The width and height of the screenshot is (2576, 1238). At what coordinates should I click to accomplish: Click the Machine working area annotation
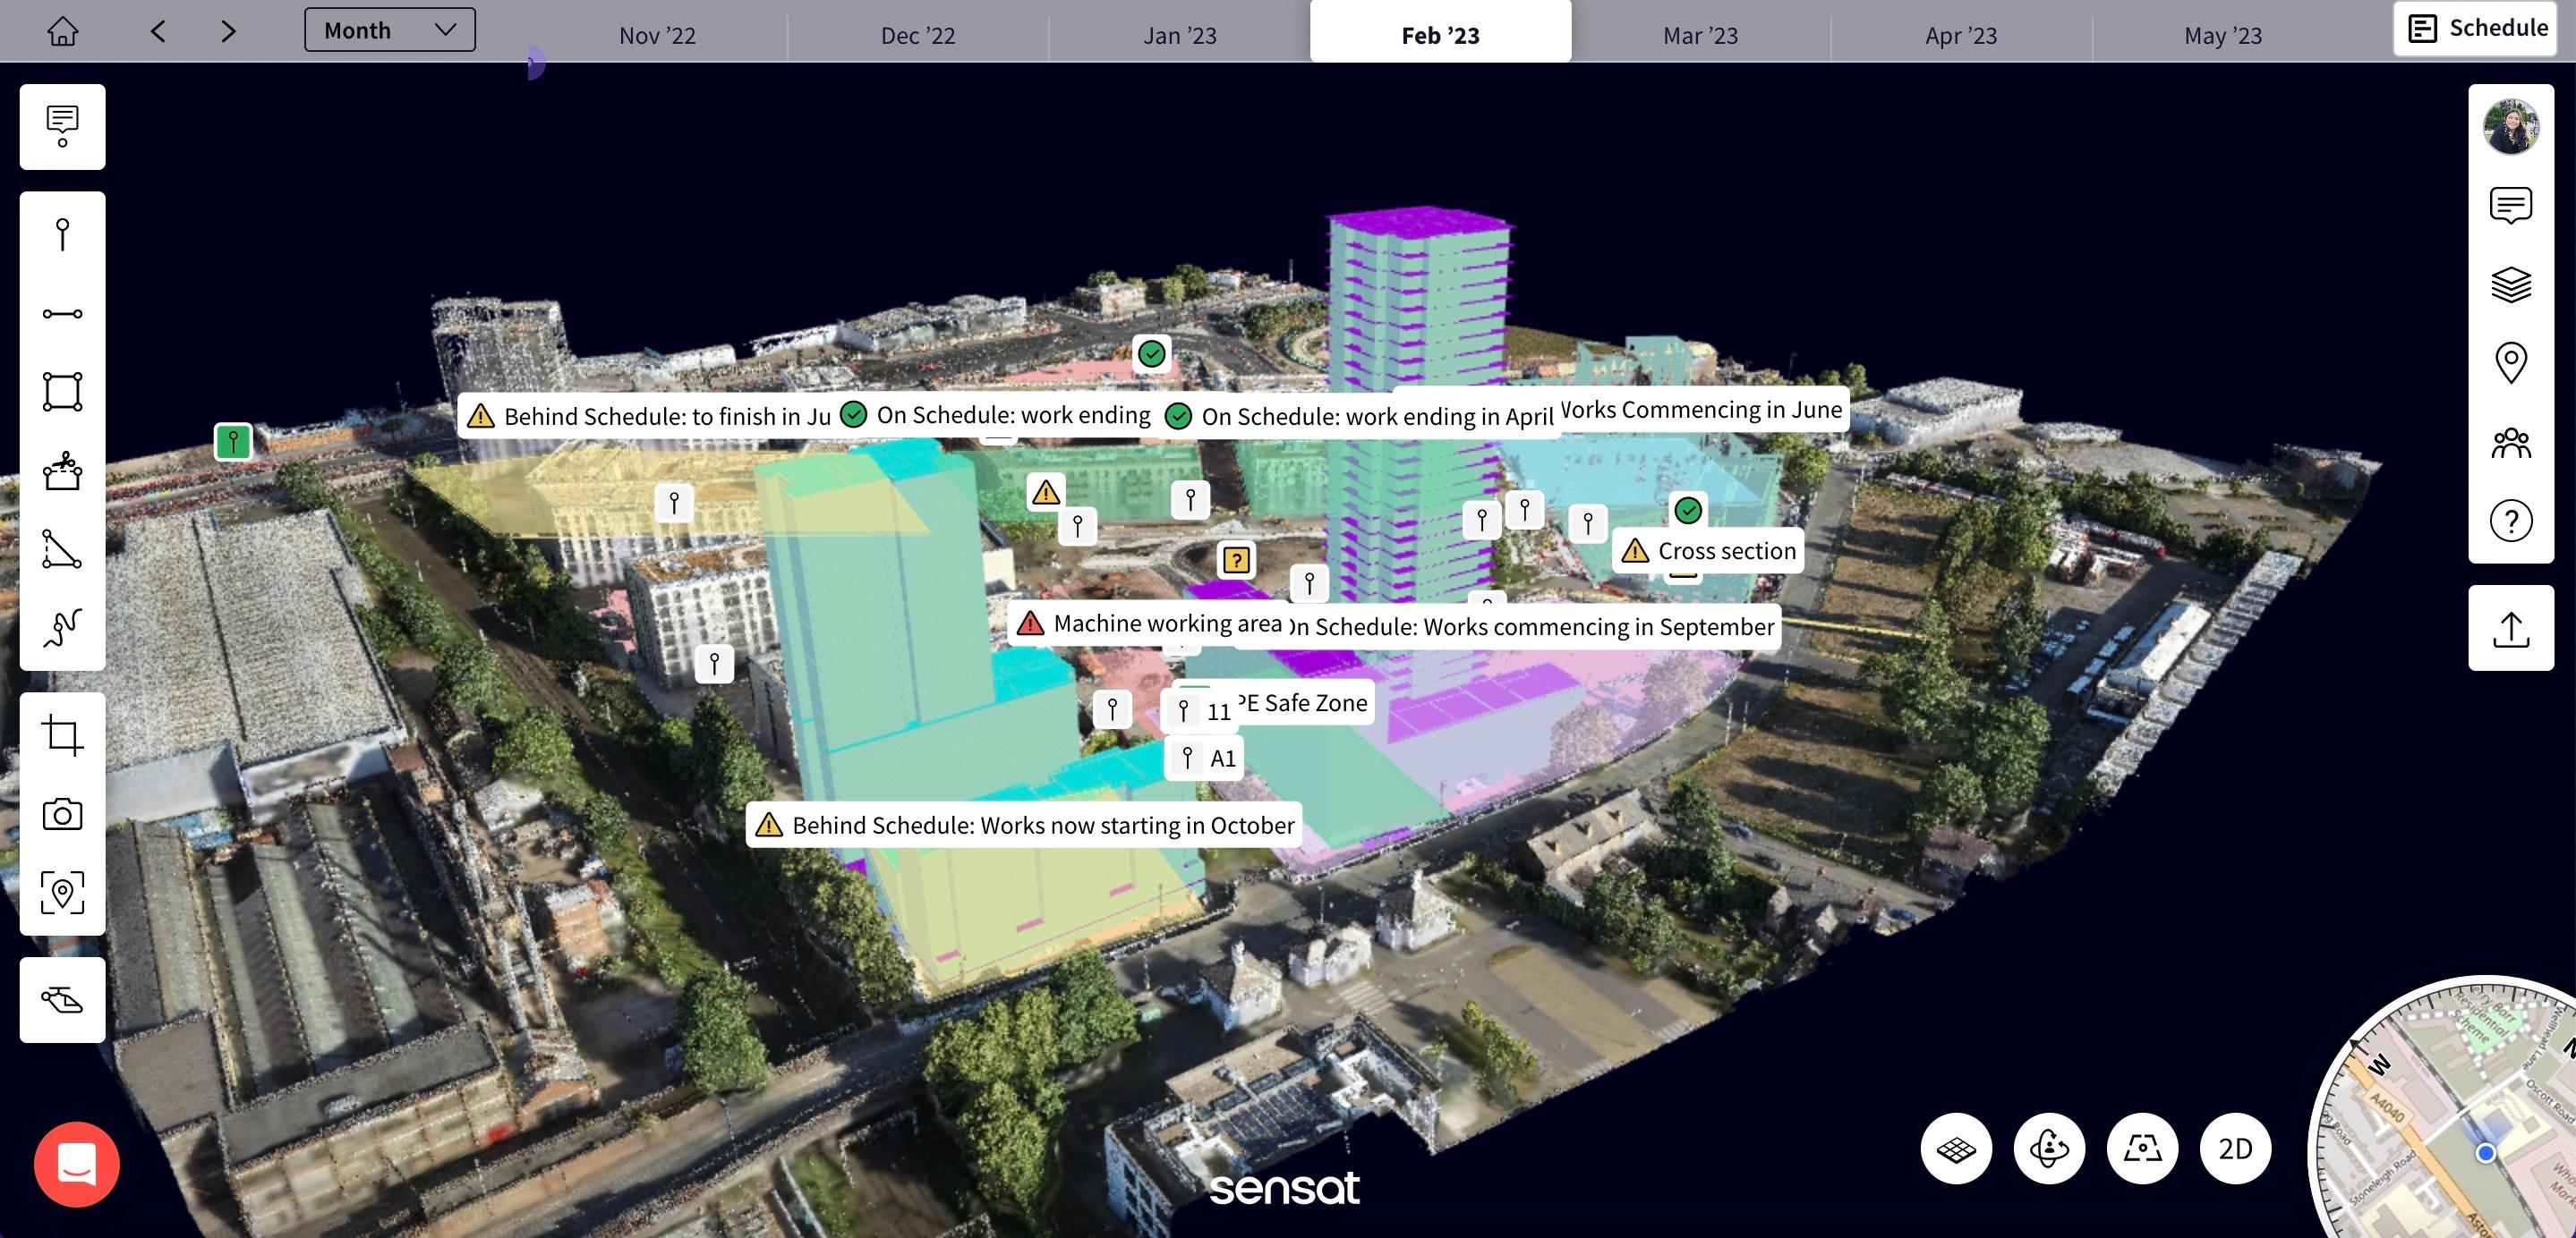1150,623
